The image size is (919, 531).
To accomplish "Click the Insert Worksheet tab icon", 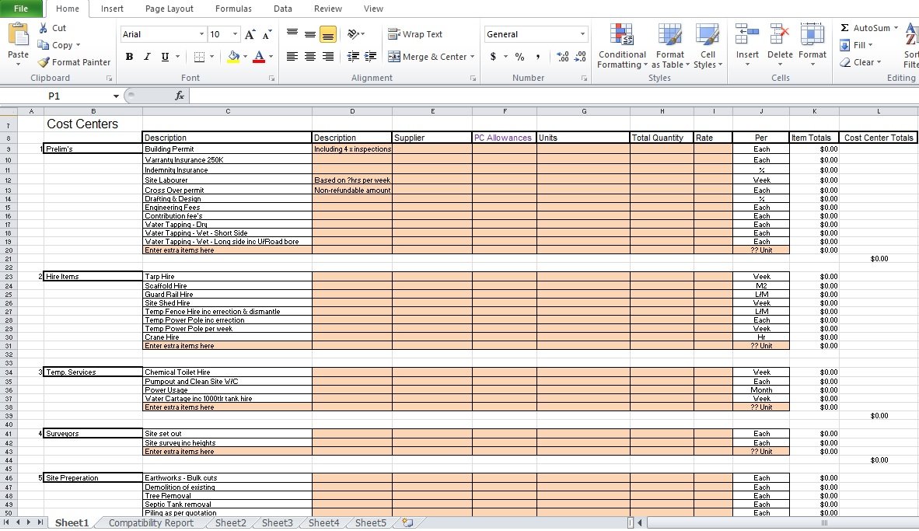I will pyautogui.click(x=407, y=522).
